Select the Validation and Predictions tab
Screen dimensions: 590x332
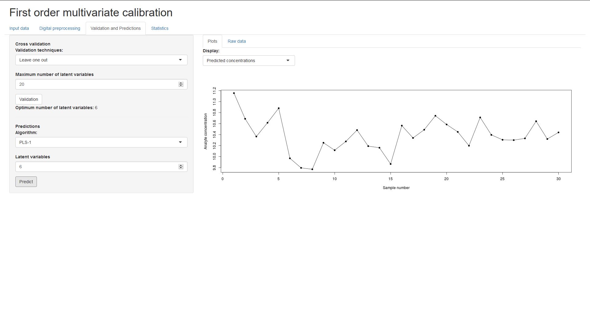(x=116, y=28)
